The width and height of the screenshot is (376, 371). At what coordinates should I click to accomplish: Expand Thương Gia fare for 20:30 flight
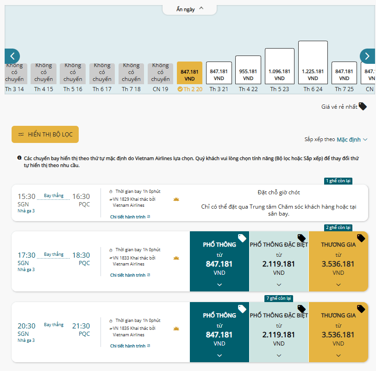click(x=338, y=332)
